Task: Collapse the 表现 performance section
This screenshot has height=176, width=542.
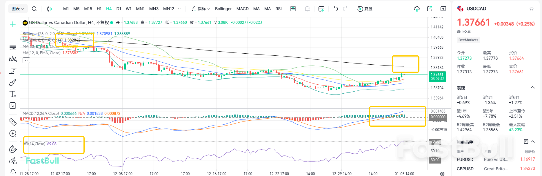Action: click(x=532, y=88)
